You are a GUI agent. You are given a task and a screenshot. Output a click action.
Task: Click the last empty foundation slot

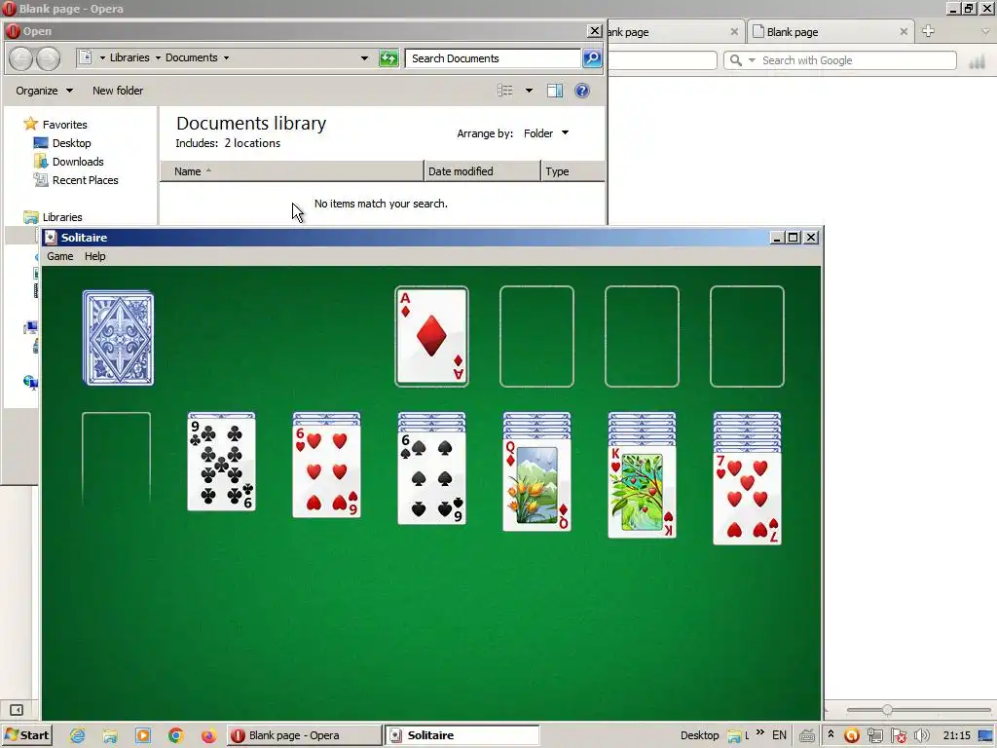click(747, 336)
